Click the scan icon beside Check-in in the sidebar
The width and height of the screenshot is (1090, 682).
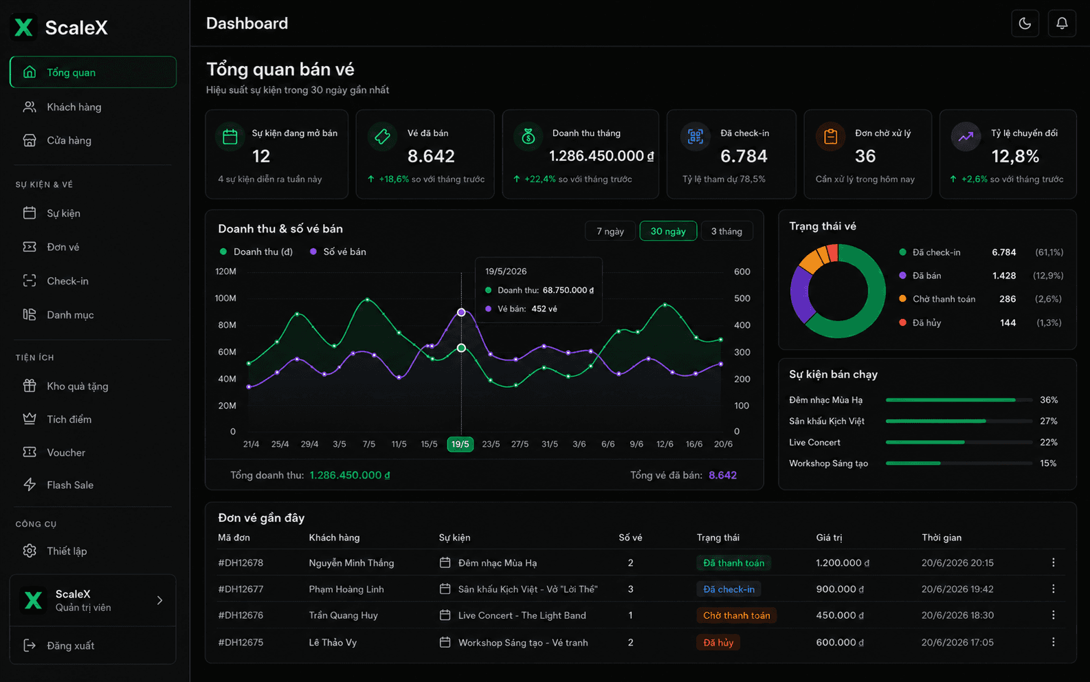click(30, 280)
